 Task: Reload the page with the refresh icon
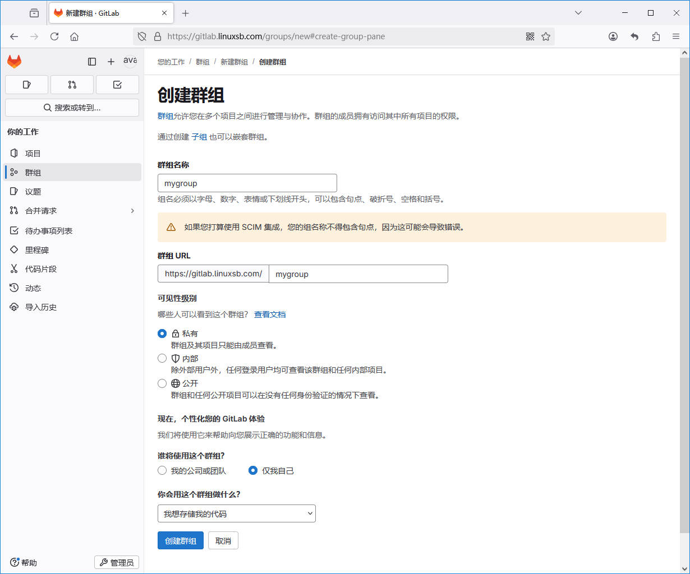point(54,36)
